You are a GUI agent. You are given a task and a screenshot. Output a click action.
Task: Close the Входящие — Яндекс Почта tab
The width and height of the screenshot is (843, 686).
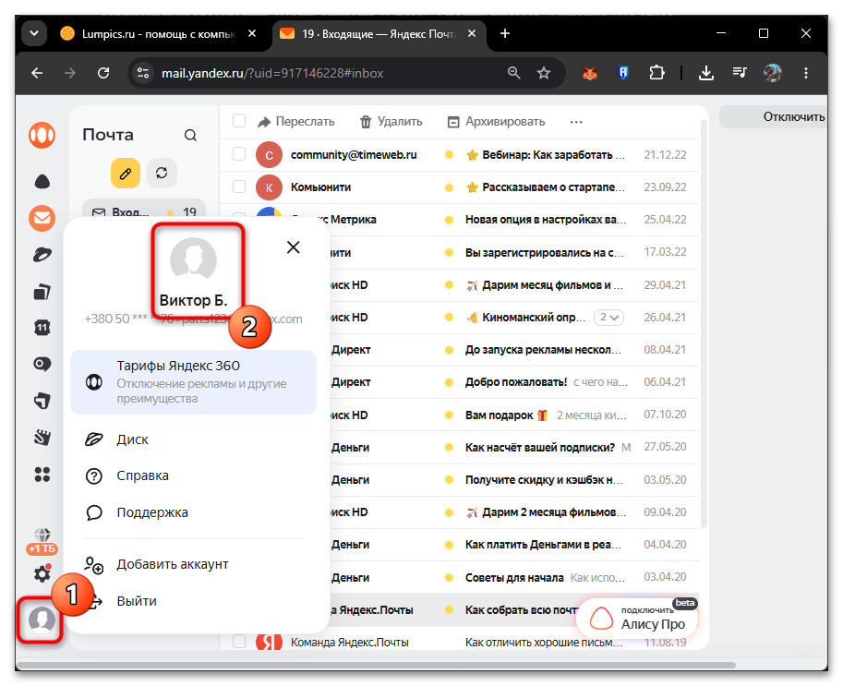pyautogui.click(x=472, y=34)
